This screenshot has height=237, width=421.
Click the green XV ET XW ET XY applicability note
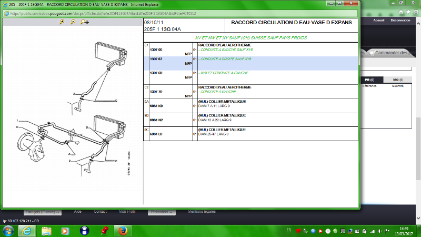(251, 38)
